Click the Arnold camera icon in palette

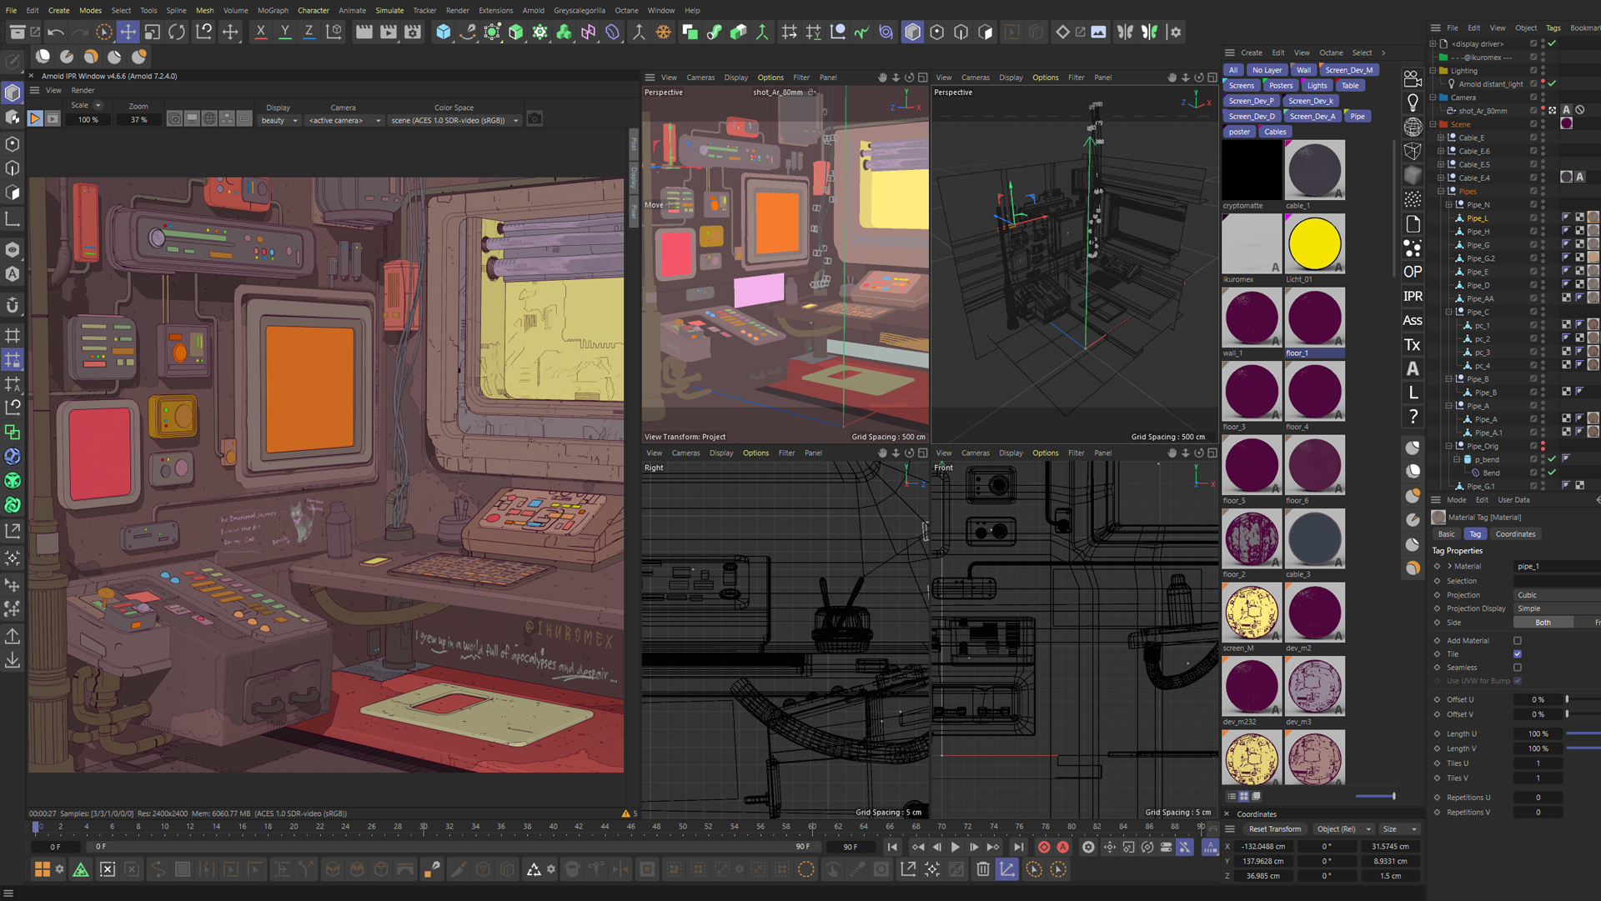point(1413,78)
